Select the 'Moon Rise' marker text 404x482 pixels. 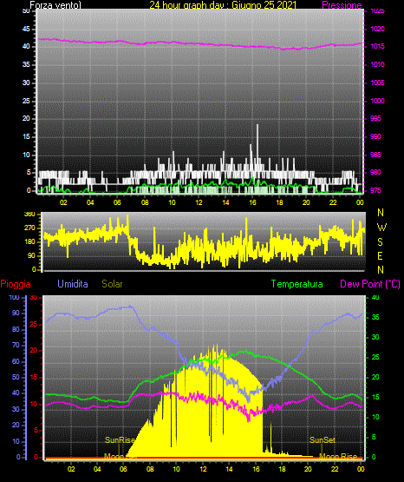pos(338,456)
